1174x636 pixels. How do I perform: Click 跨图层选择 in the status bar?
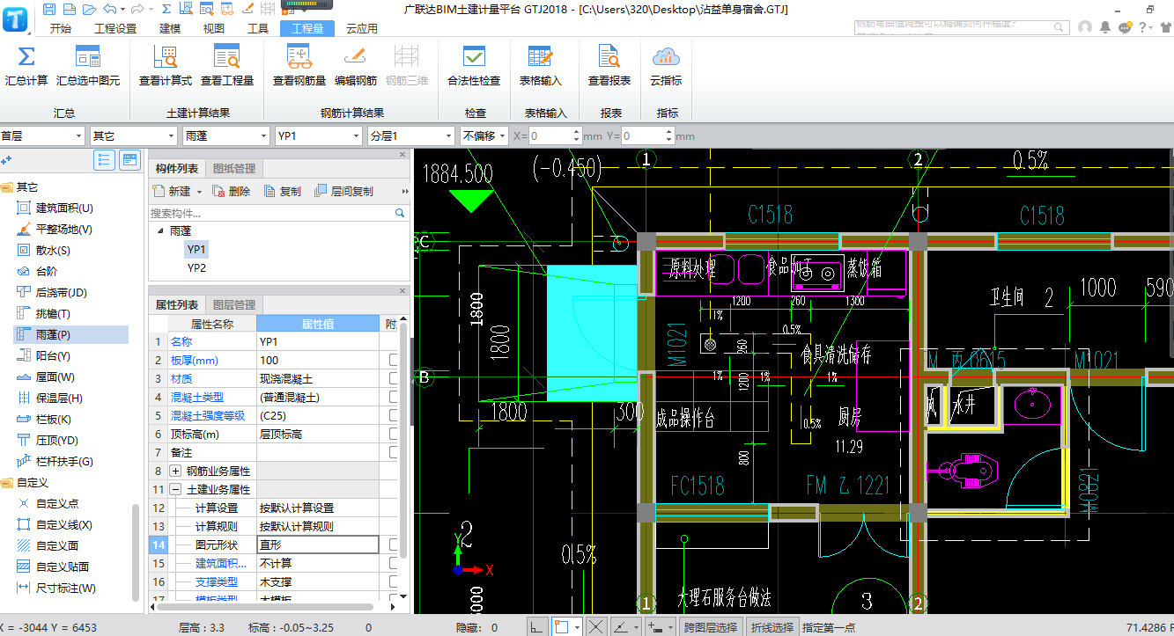[x=710, y=627]
